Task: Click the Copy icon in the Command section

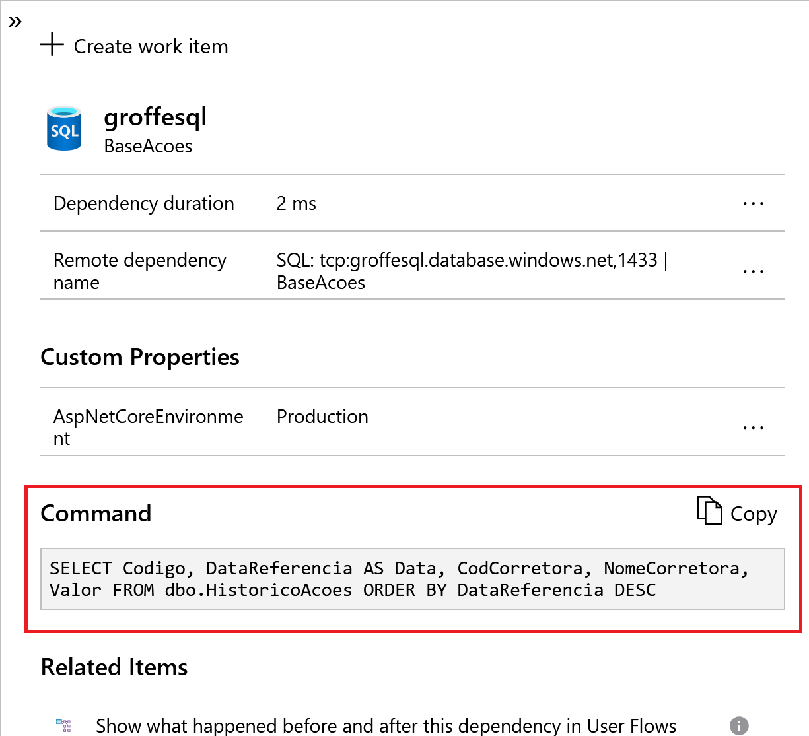Action: pyautogui.click(x=708, y=512)
